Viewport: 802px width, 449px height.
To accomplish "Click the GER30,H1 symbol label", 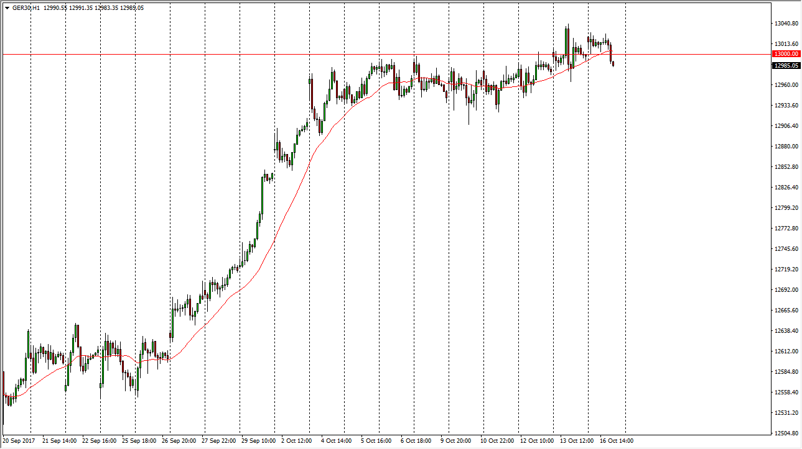I will [24, 8].
